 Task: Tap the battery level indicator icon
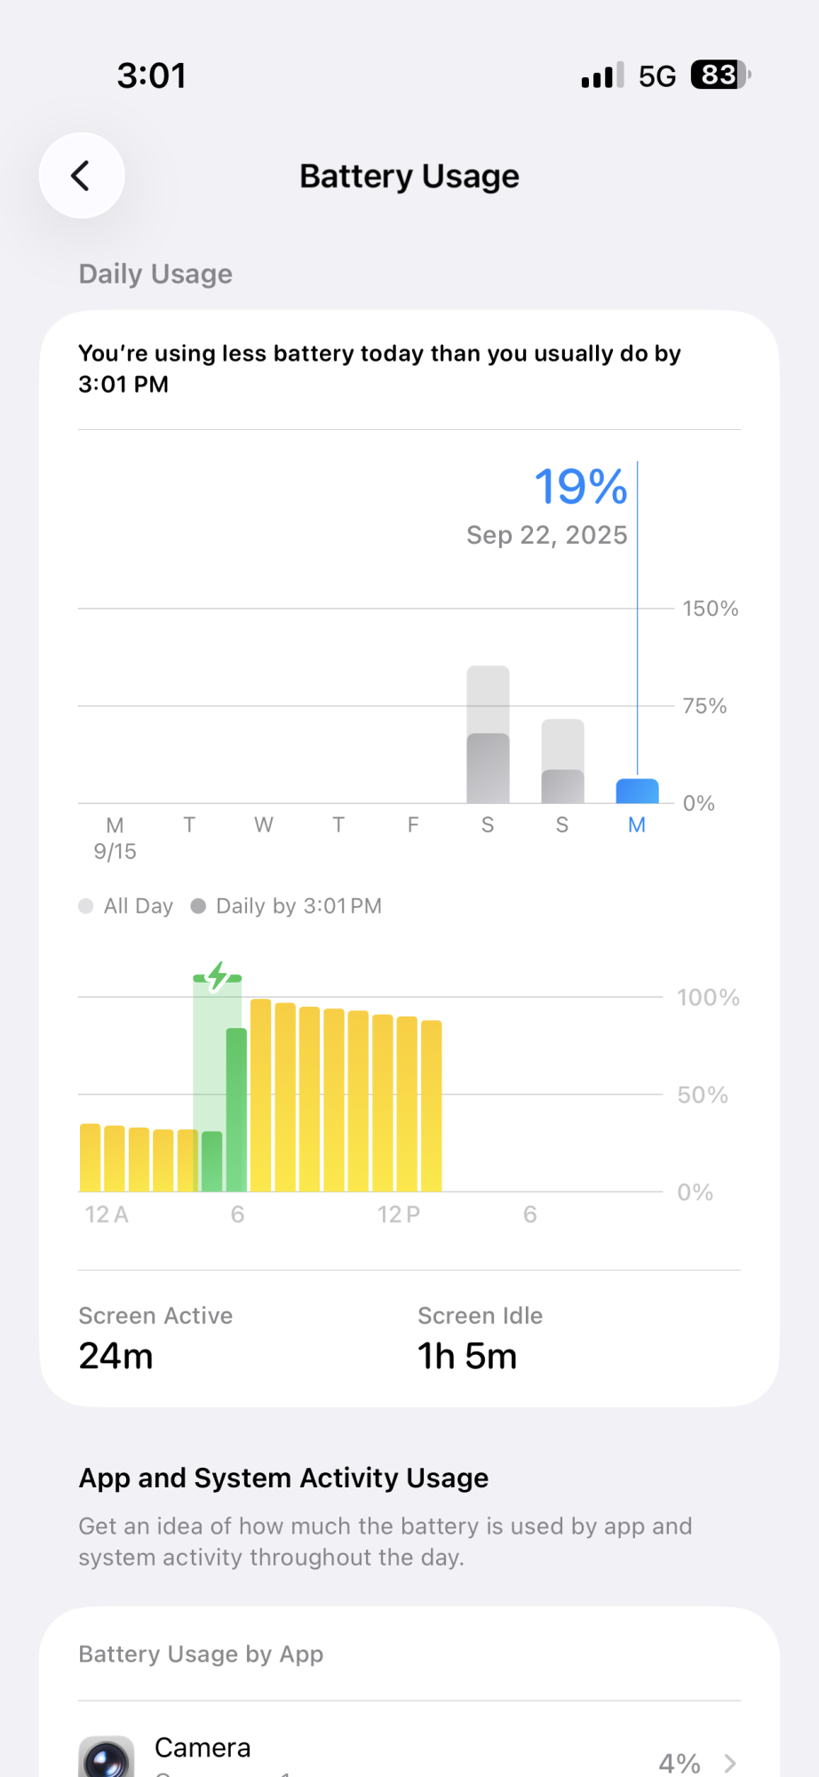point(720,76)
